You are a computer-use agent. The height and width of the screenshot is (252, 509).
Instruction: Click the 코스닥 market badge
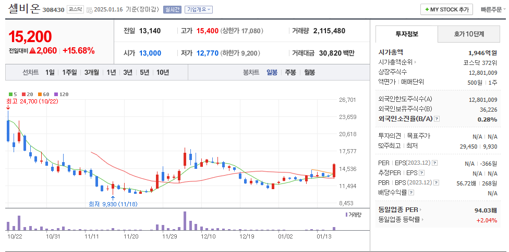click(76, 9)
